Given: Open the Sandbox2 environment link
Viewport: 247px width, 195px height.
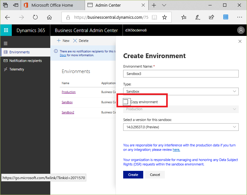Looking at the screenshot, I should point(68,112).
